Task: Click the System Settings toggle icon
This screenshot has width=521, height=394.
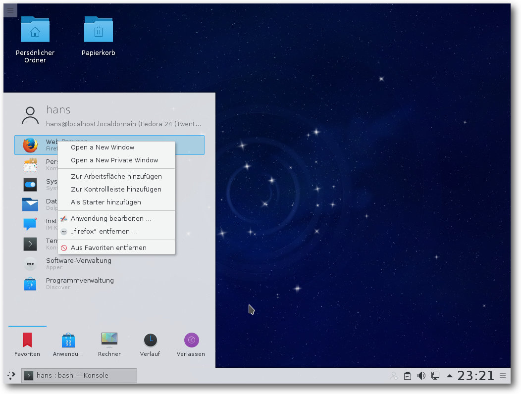Action: pyautogui.click(x=30, y=185)
